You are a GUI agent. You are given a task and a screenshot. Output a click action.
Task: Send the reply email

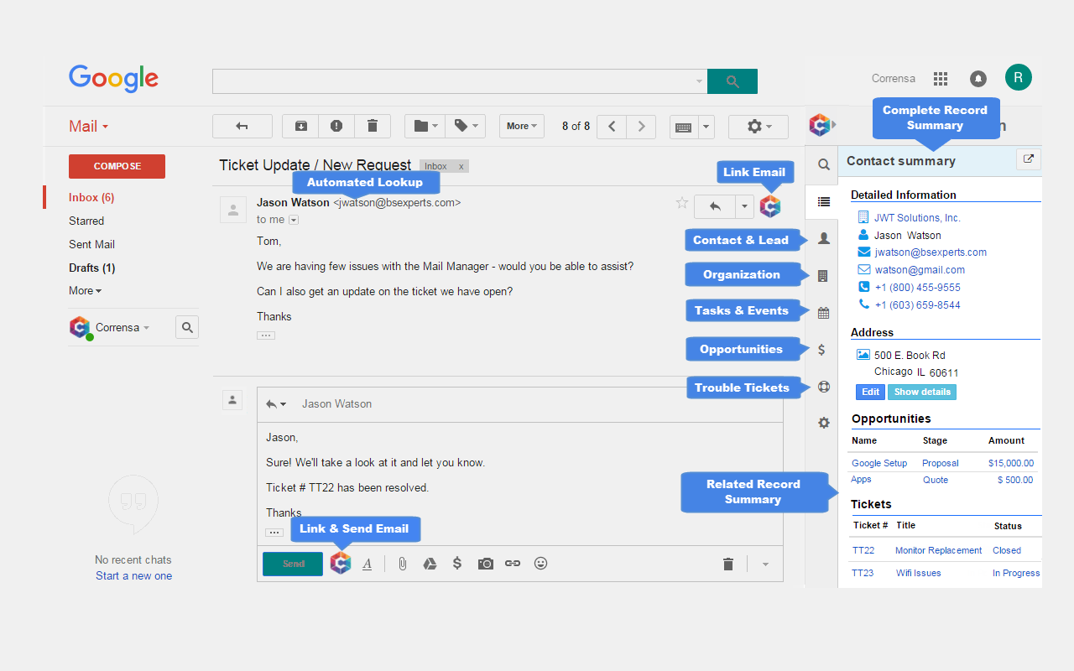click(x=293, y=564)
